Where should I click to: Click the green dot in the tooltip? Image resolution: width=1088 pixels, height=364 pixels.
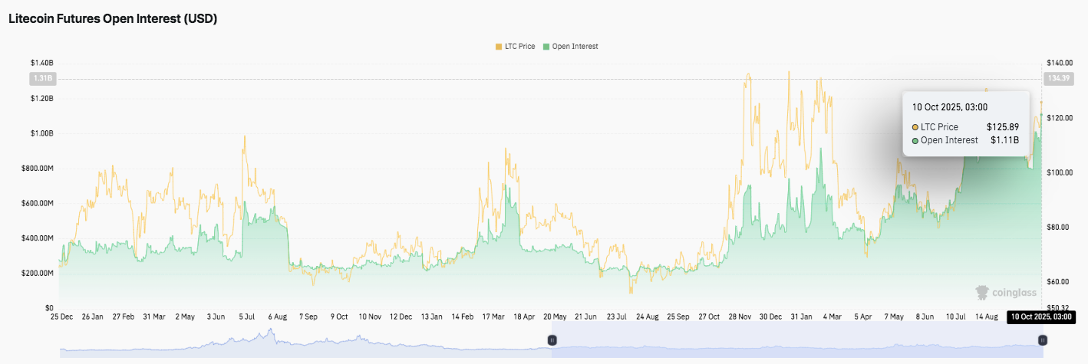tap(915, 140)
